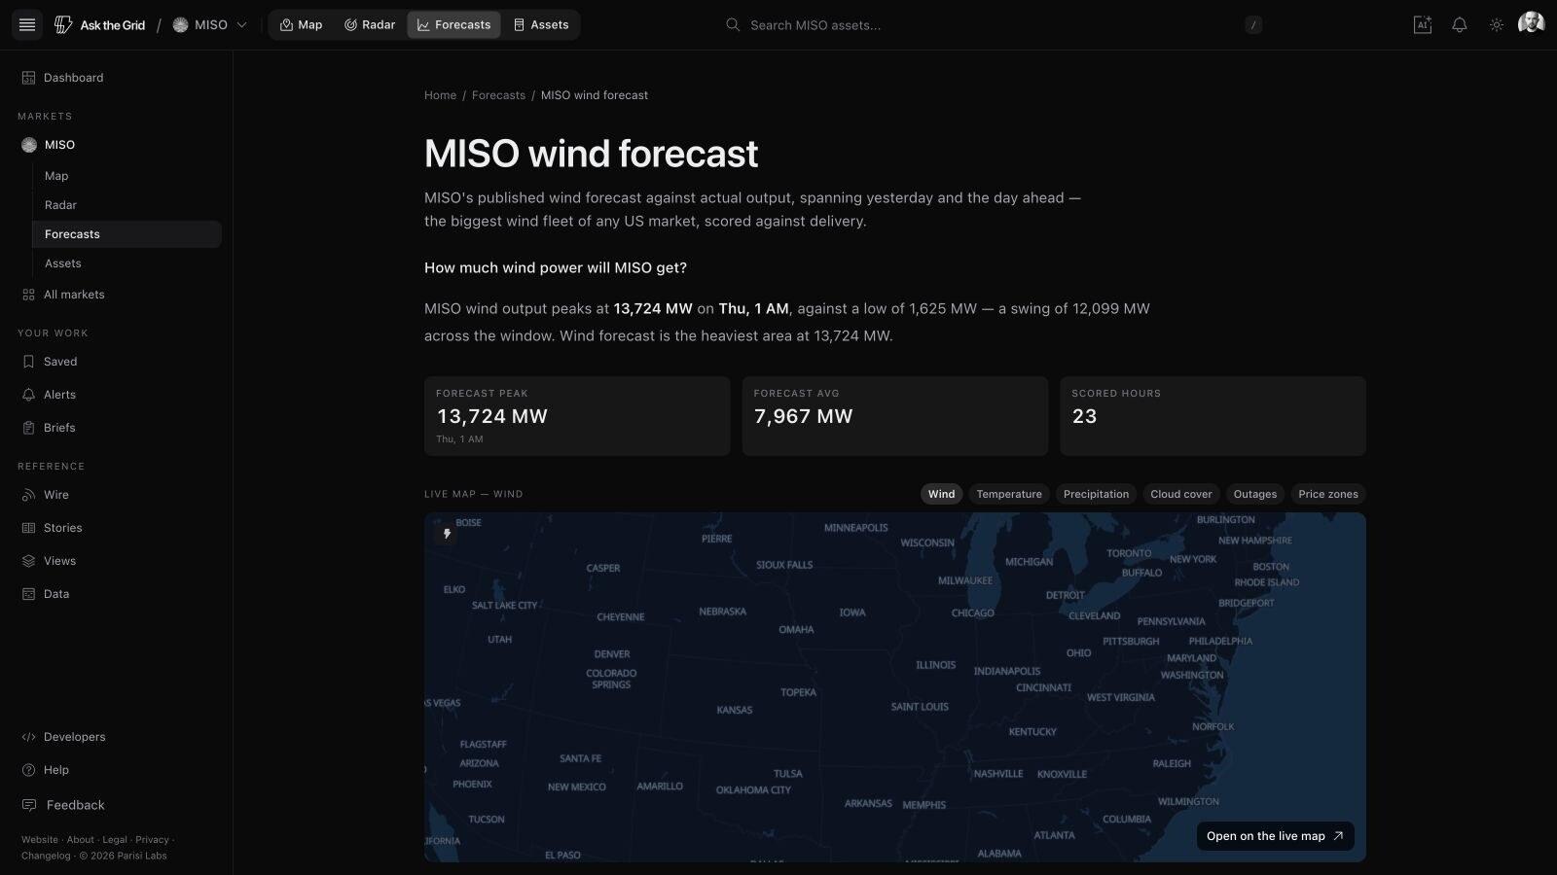Open the Assets tab in top bar
This screenshot has width=1557, height=875.
pyautogui.click(x=541, y=25)
